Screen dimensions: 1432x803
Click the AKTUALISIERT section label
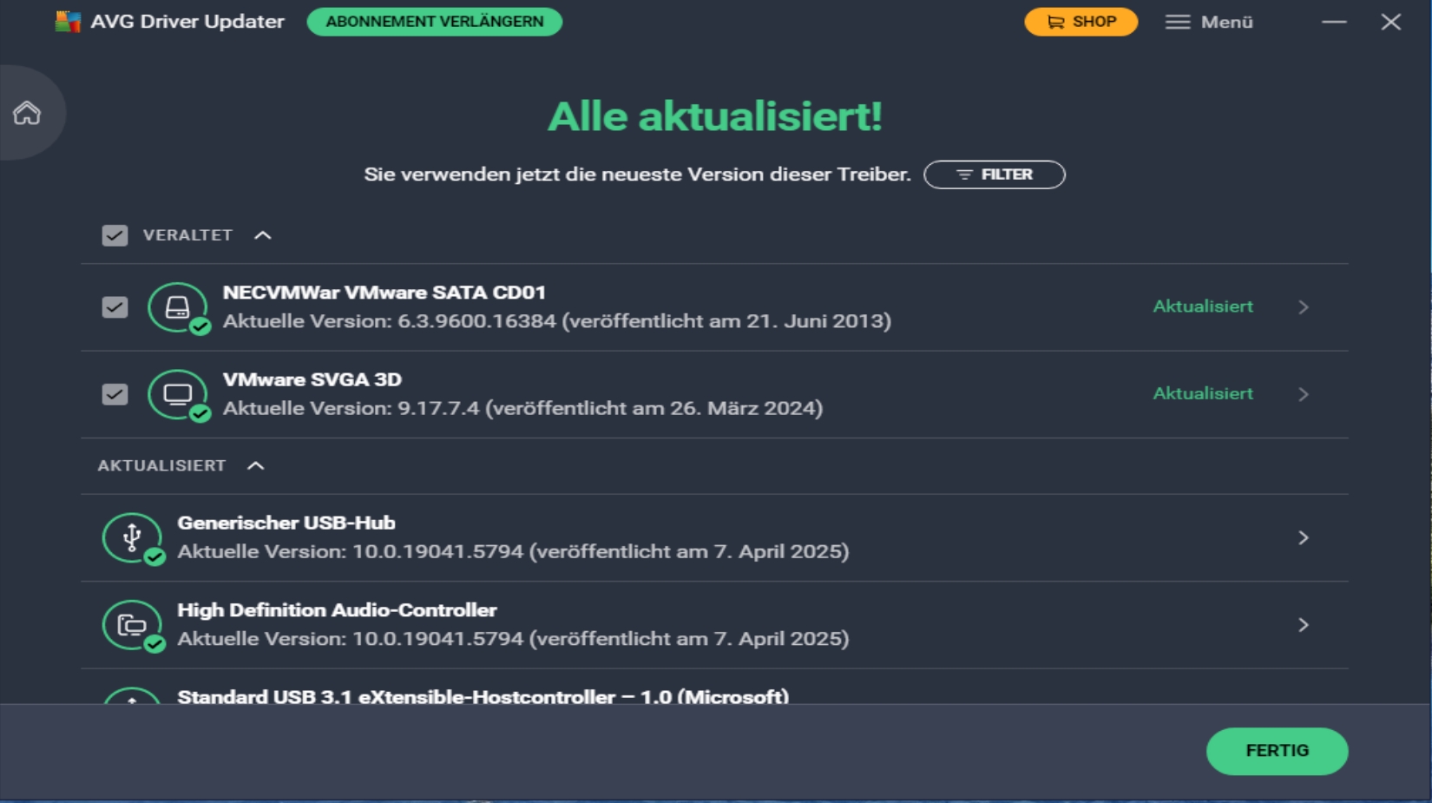pyautogui.click(x=161, y=466)
